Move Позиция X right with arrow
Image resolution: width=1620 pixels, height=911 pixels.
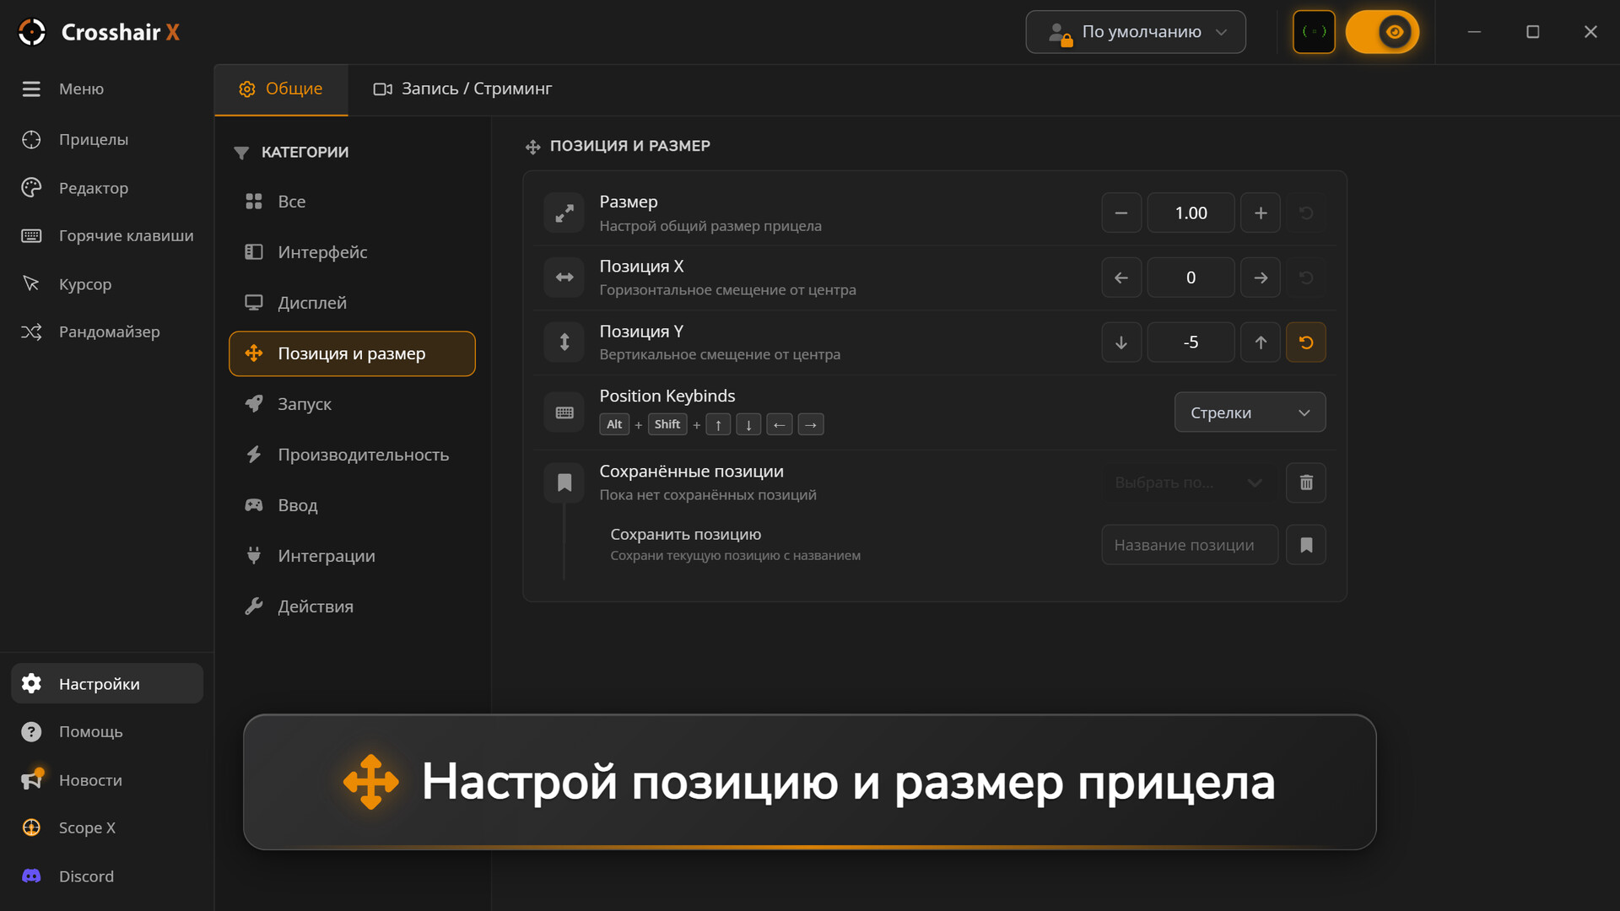click(x=1261, y=278)
